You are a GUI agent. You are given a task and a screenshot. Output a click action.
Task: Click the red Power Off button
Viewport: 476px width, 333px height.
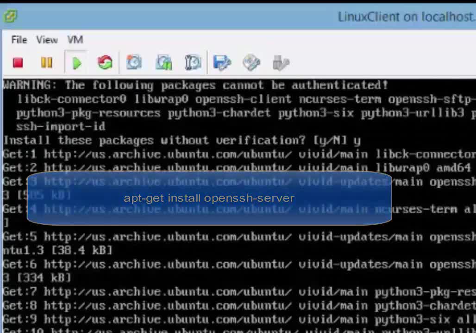[x=18, y=63]
